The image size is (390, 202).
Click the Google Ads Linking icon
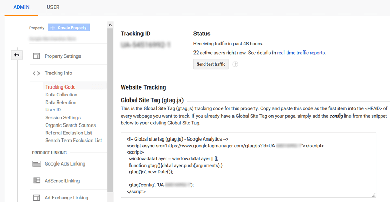[x=36, y=163]
